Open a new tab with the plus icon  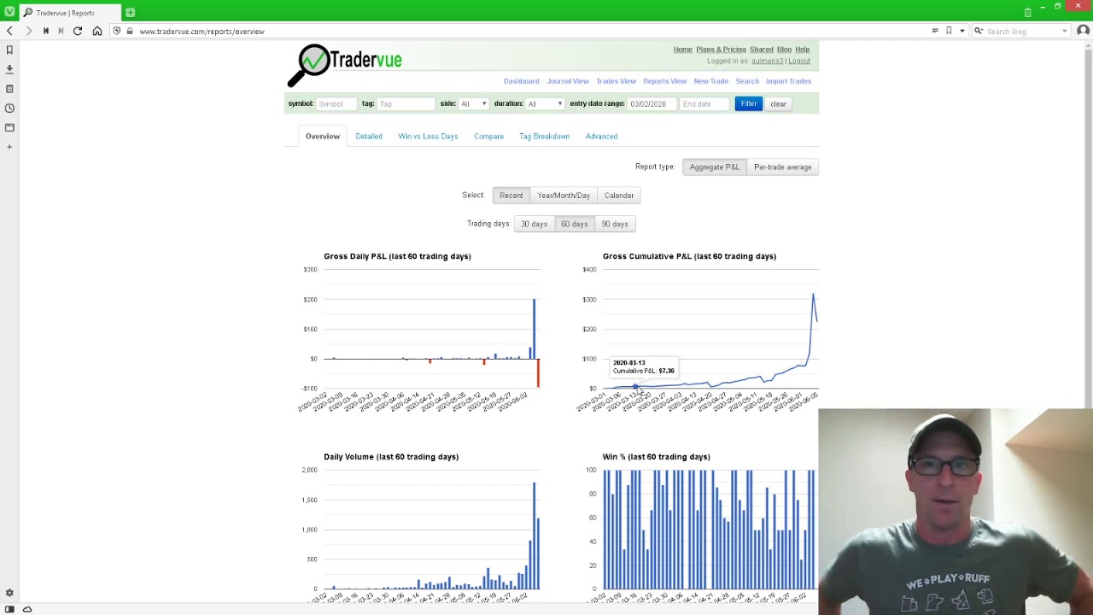coord(130,13)
